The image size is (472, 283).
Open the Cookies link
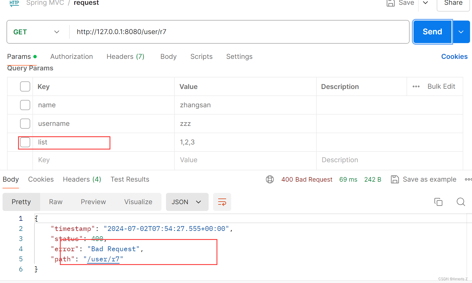click(x=454, y=57)
